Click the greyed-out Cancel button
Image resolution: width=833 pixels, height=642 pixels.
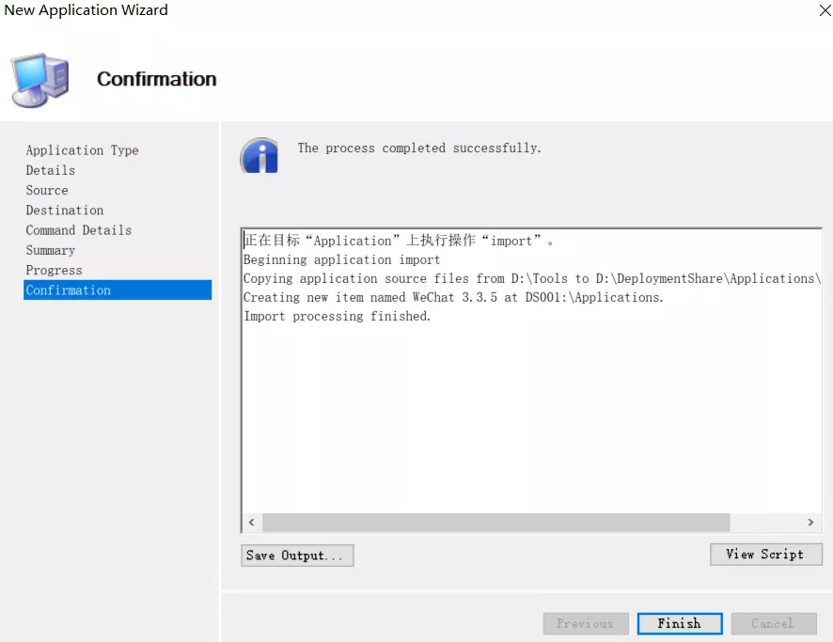click(772, 623)
